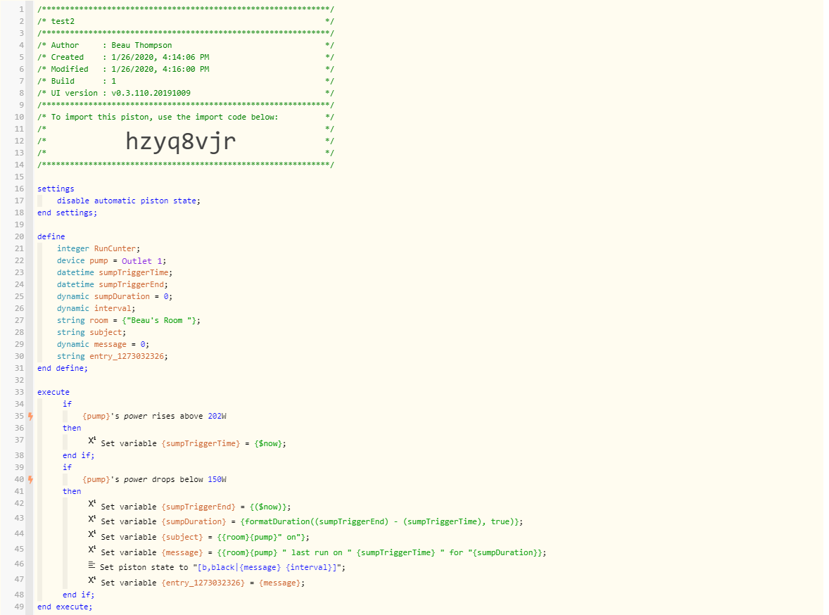Screen dimensions: 829x615
Task: Click the define keyword
Action: [51, 236]
